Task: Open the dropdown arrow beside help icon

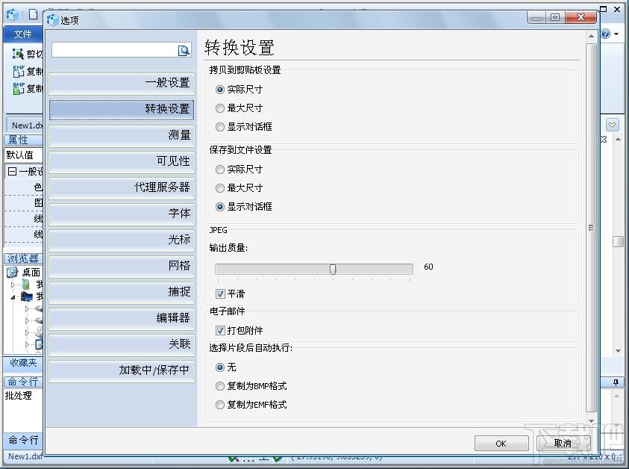Action: click(616, 34)
